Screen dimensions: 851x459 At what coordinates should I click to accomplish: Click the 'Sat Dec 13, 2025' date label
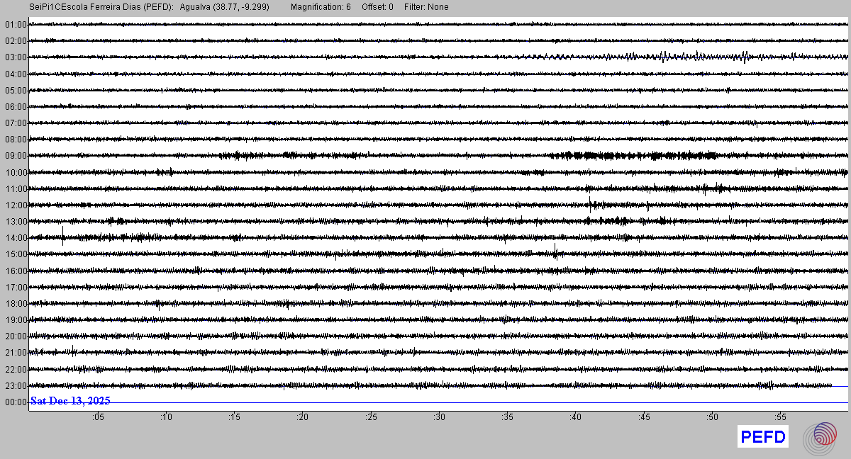70,401
